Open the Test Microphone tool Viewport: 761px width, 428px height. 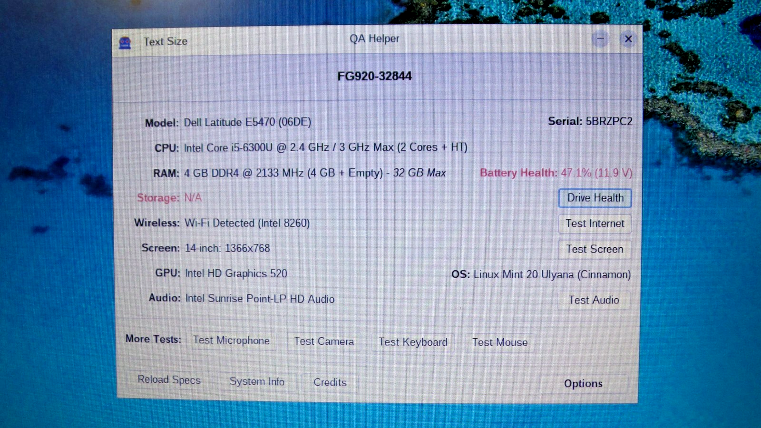click(x=231, y=340)
